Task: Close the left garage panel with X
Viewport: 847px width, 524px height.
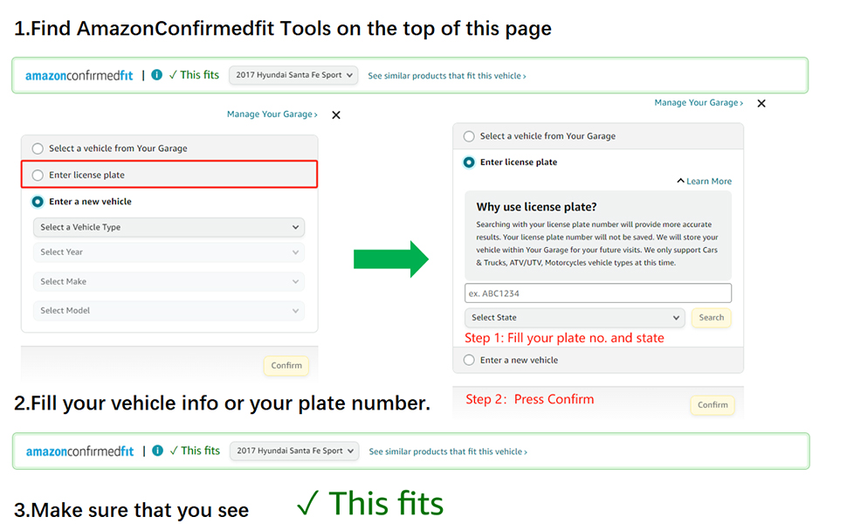Action: coord(336,115)
